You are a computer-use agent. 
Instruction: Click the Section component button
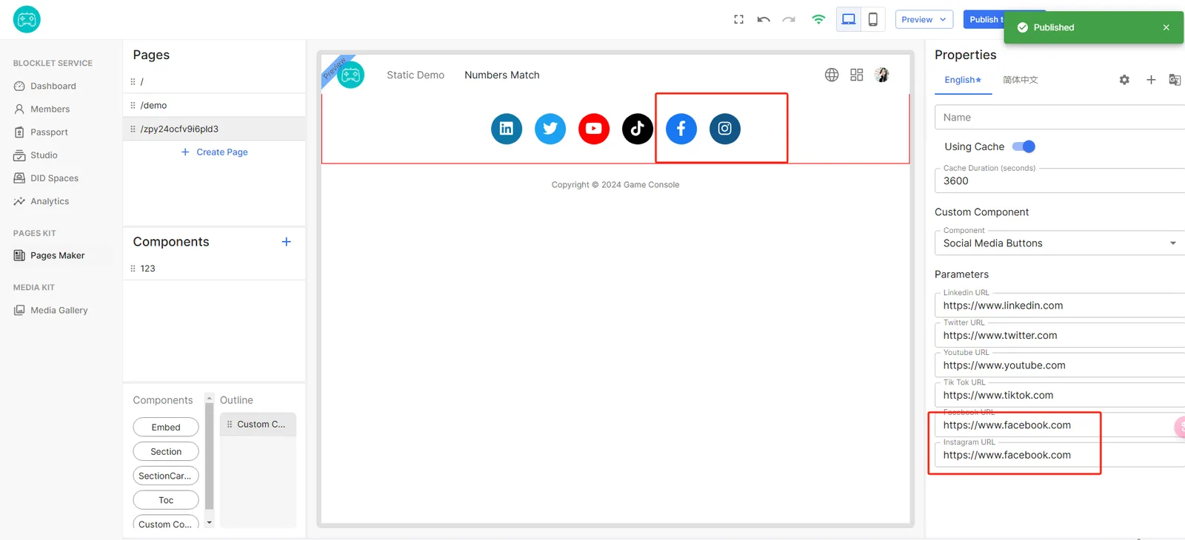166,451
